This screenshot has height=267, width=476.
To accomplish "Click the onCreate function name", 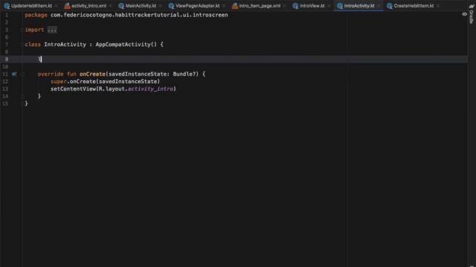I will pos(92,74).
